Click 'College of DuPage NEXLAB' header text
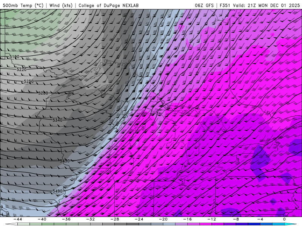The width and height of the screenshot is (302, 226). point(108,6)
